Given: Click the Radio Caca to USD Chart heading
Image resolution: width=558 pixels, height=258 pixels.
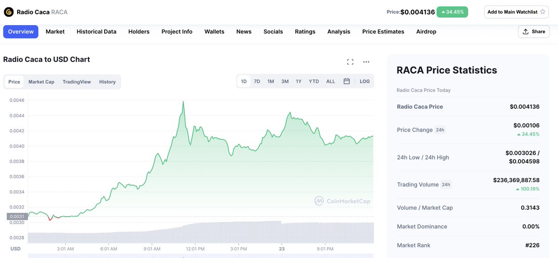Looking at the screenshot, I should tap(46, 60).
